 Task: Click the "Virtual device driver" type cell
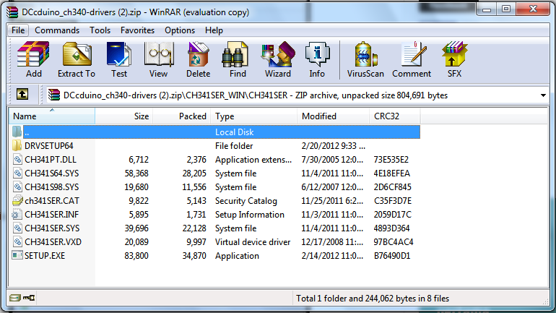[x=253, y=242]
